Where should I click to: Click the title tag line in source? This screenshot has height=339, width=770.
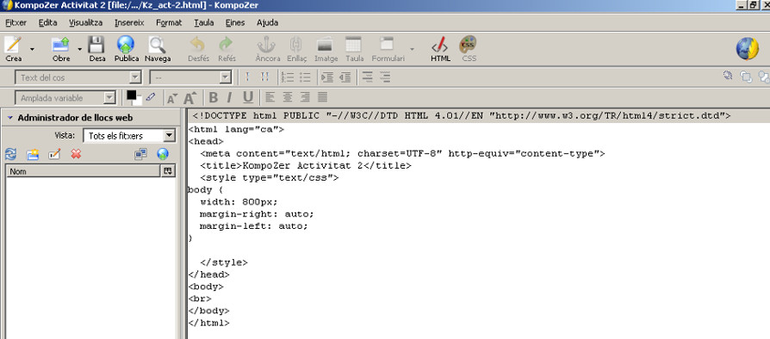click(306, 166)
